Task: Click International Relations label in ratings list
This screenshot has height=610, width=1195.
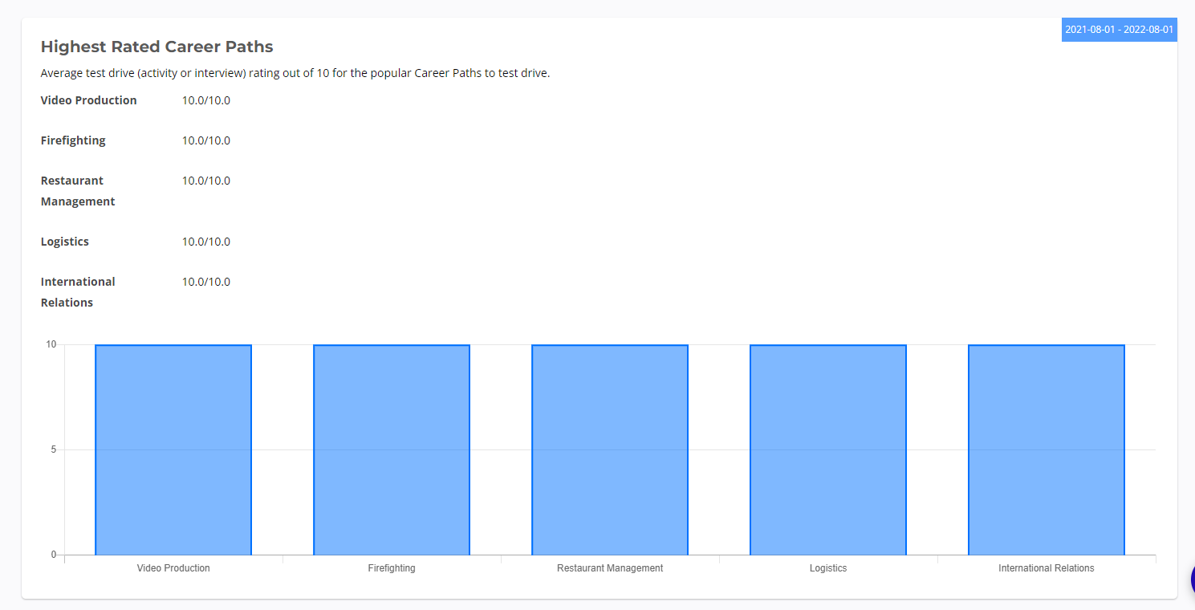Action: point(78,292)
